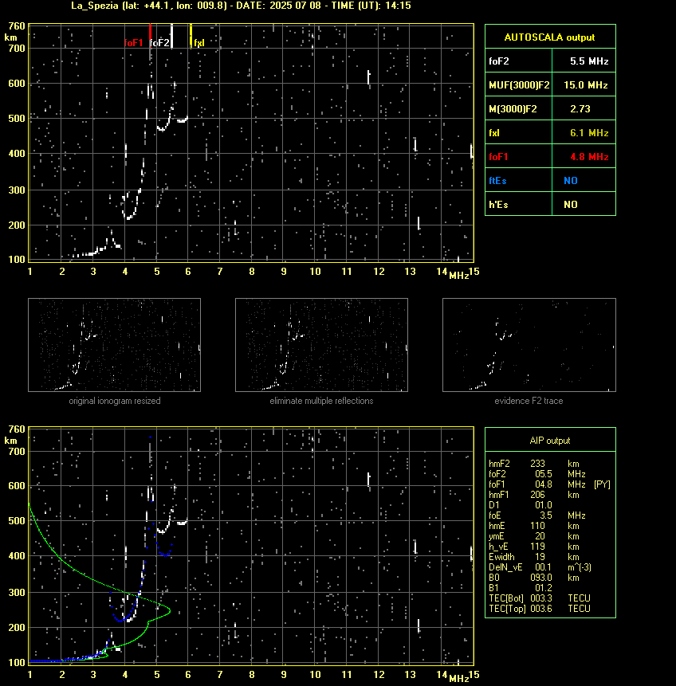The image size is (676, 686).
Task: Click the TEC[Top] 003.6 TECU row
Action: pyautogui.click(x=540, y=609)
